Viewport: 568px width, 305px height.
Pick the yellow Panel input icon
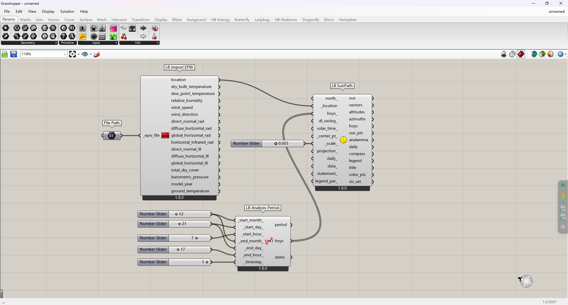83,36
